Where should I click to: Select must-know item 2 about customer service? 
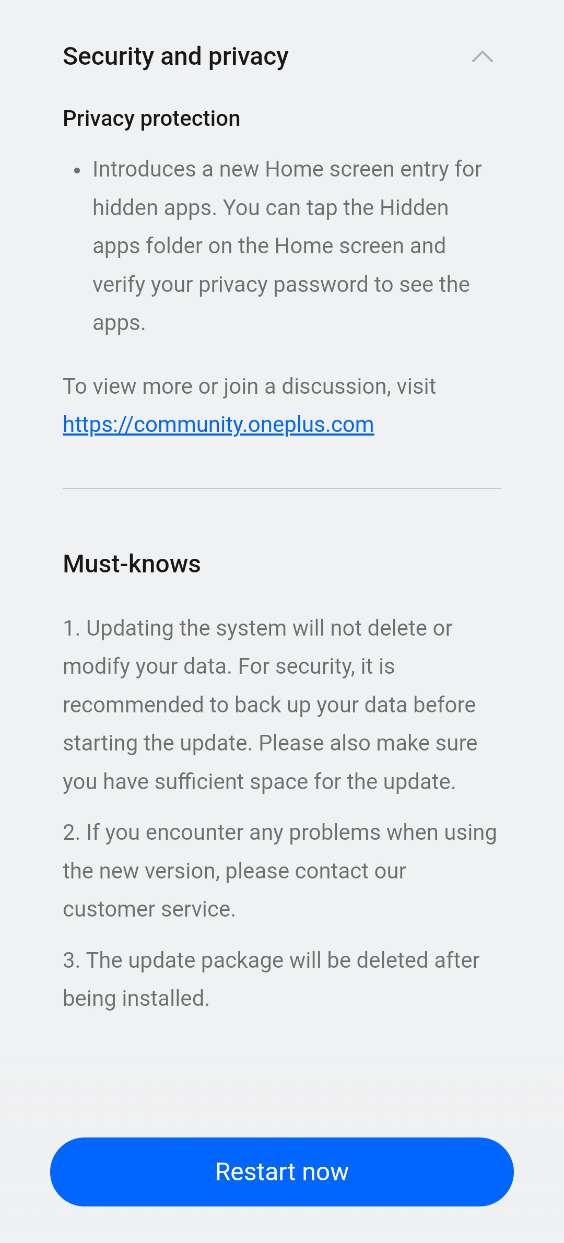[x=280, y=871]
